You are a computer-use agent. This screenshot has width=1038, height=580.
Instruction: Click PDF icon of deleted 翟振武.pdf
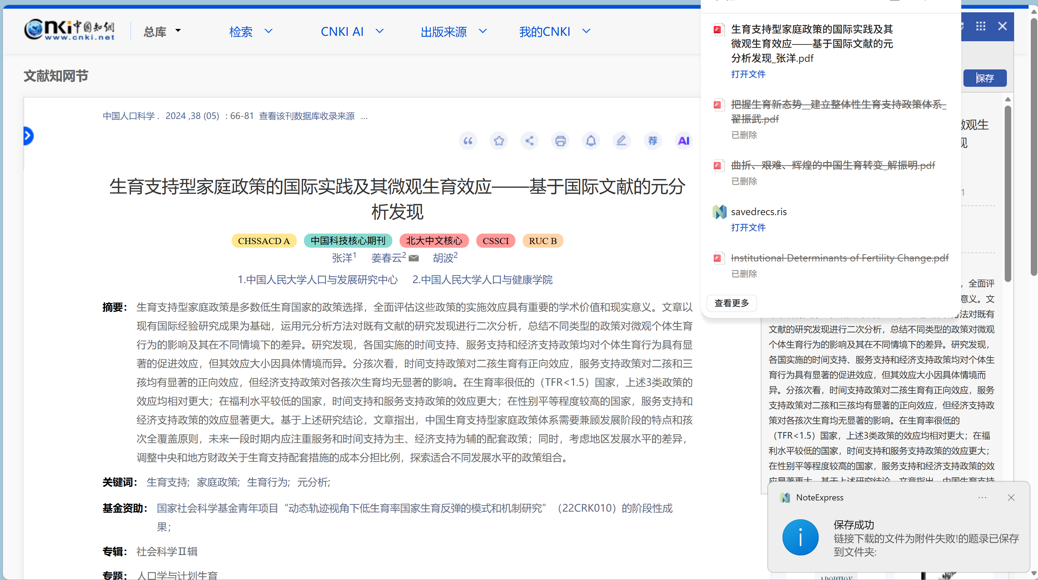(x=719, y=105)
